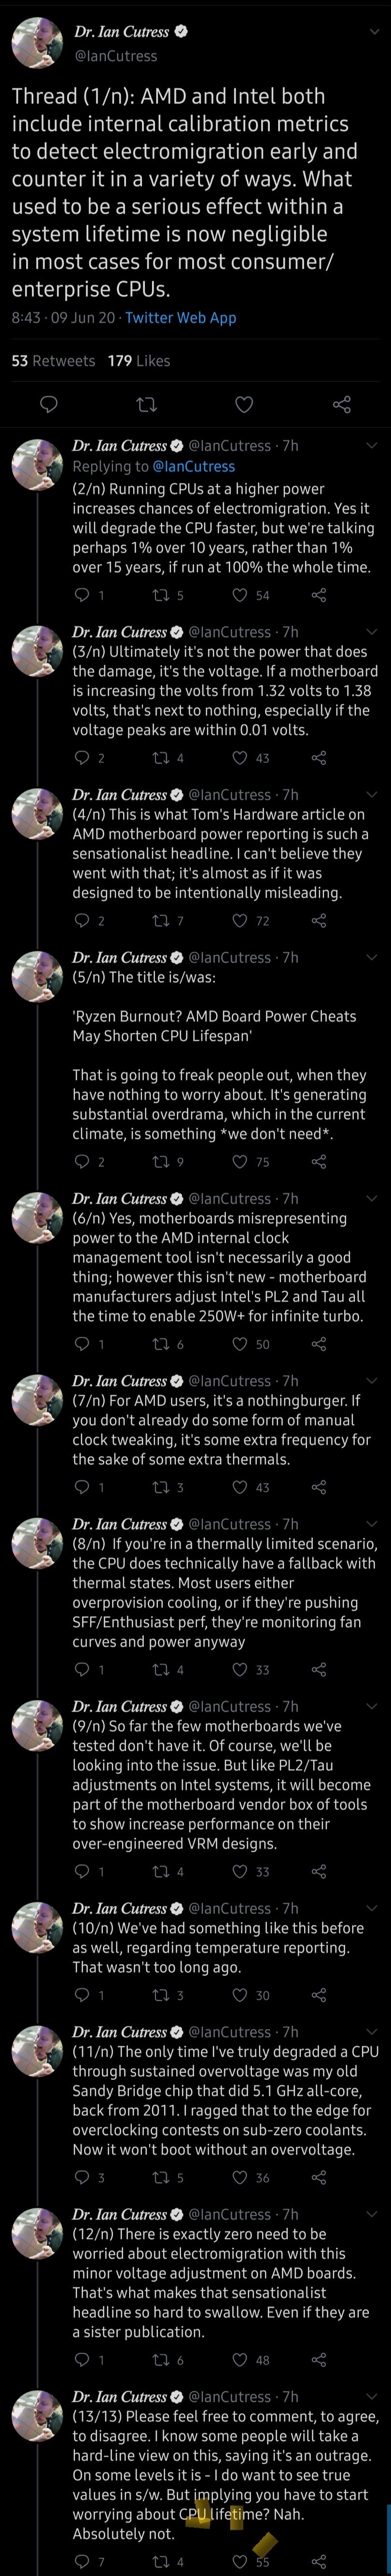
Task: Share the (9/n) motherboards tested tweet
Action: (319, 1872)
